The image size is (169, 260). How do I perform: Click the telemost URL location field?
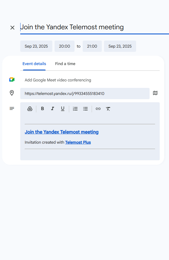(85, 94)
